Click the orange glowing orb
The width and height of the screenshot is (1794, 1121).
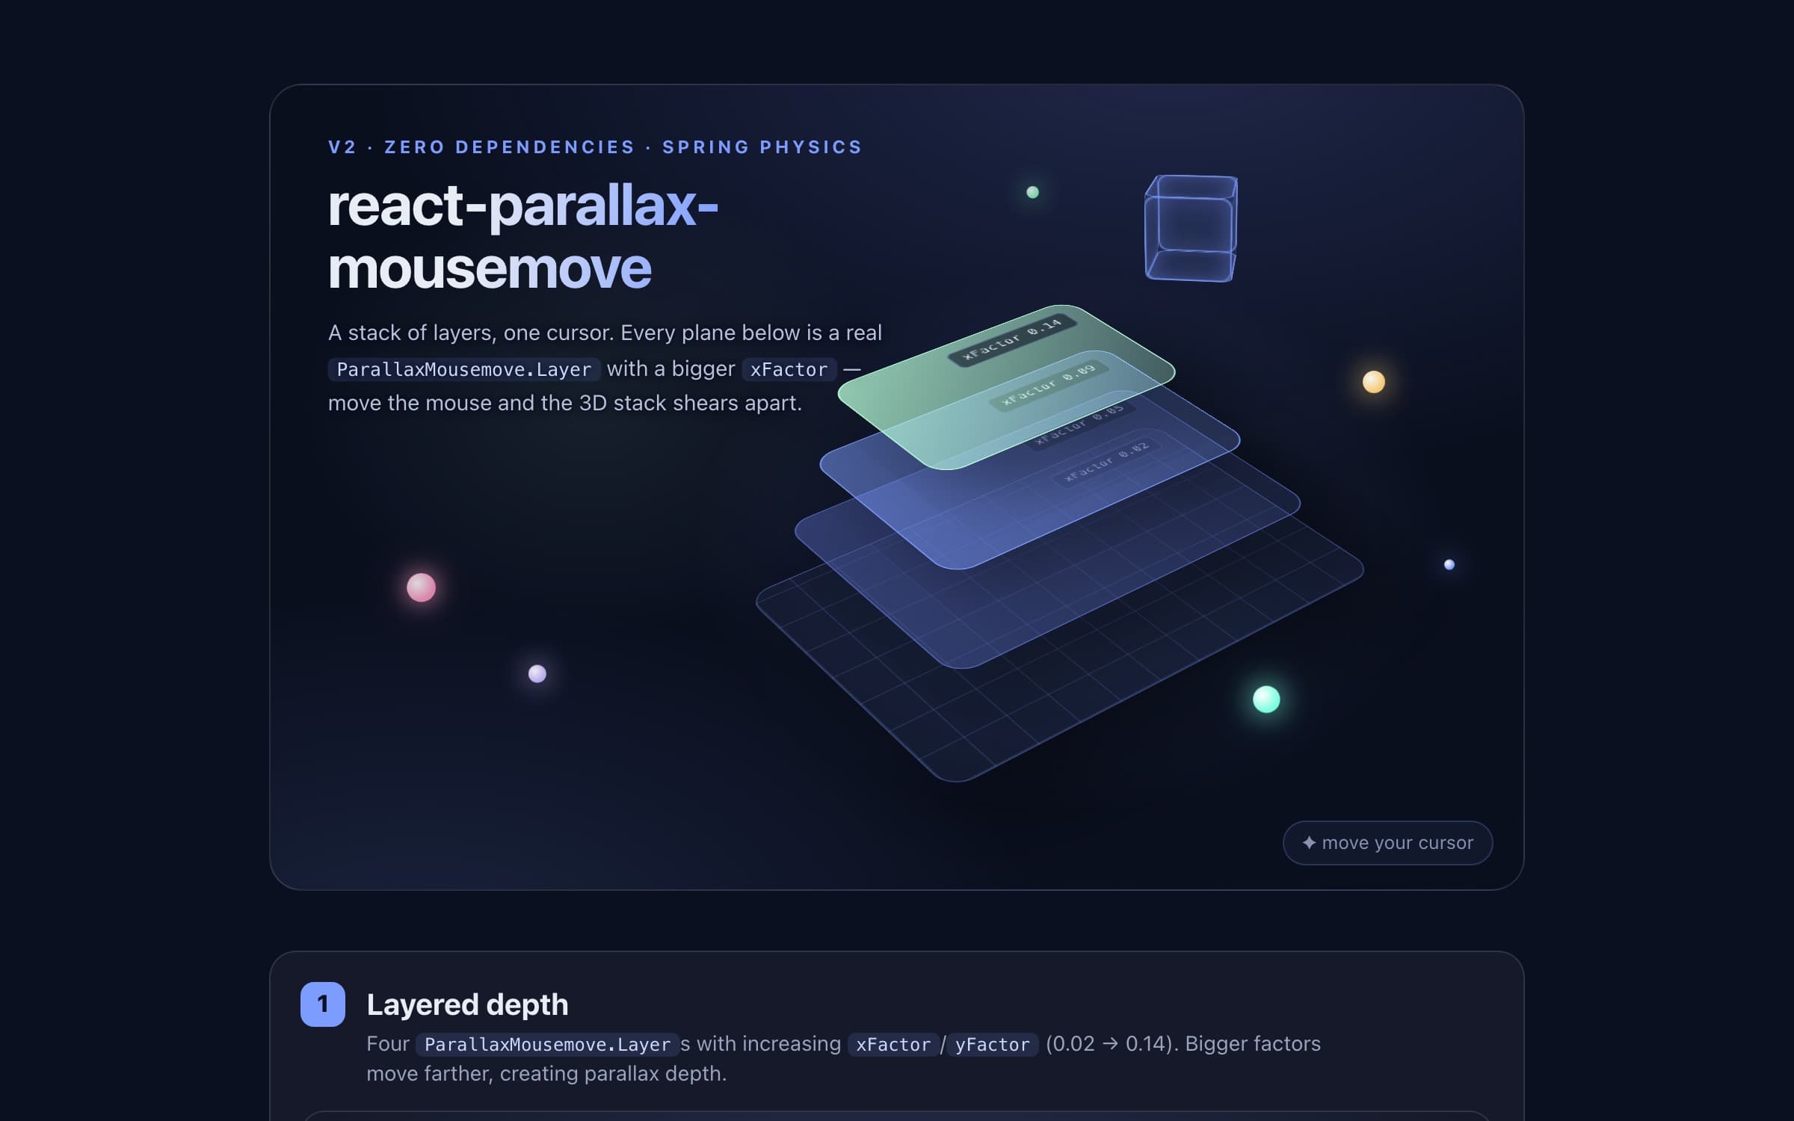click(x=1373, y=382)
